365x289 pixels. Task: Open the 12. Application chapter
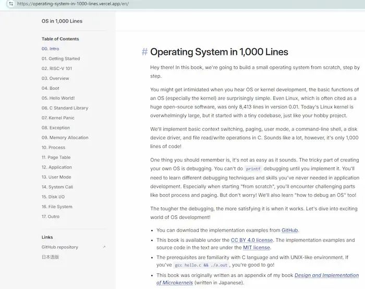pos(56,167)
